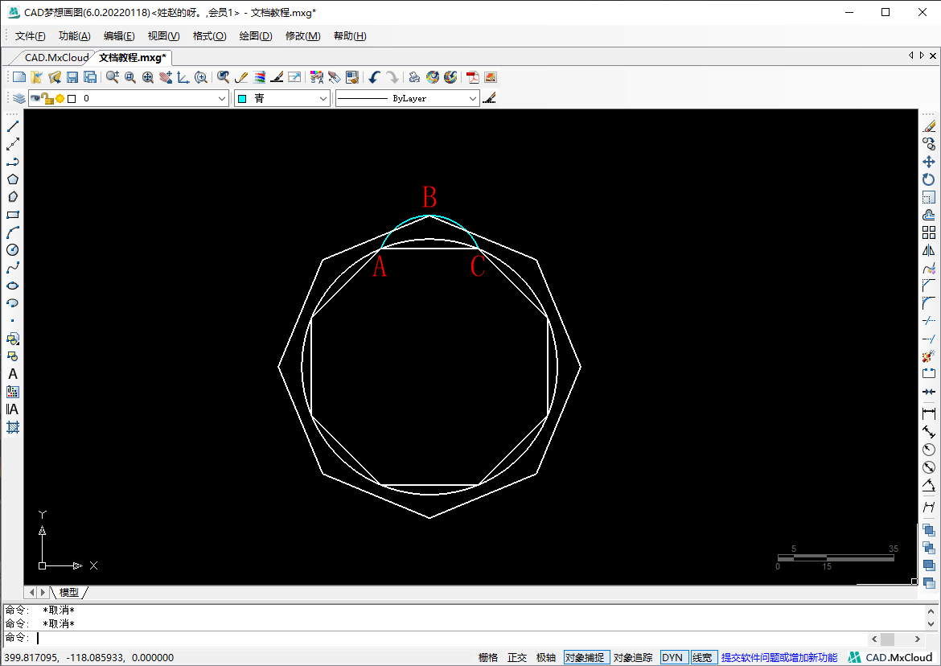The image size is (941, 666).
Task: Select the Fillet tool
Action: click(x=929, y=303)
